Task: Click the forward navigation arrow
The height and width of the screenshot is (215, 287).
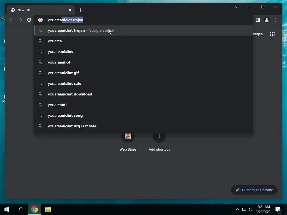Action: point(20,20)
